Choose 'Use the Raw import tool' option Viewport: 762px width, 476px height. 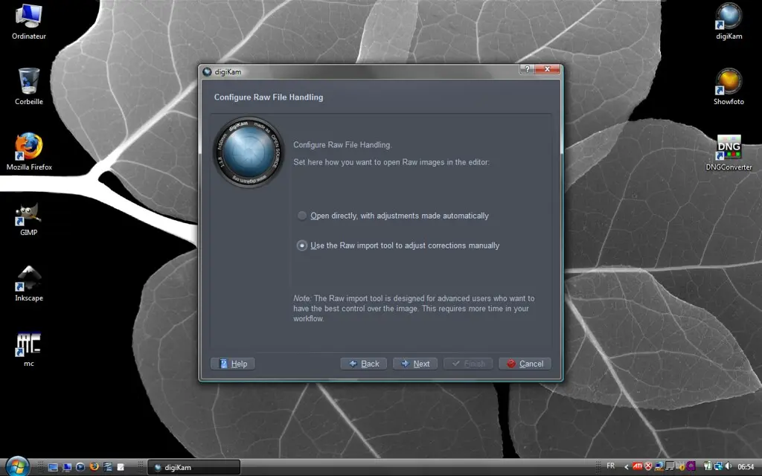tap(302, 245)
